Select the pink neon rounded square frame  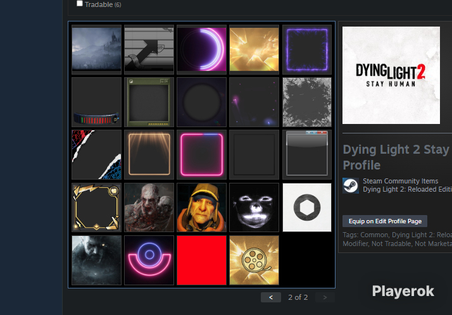[201, 154]
